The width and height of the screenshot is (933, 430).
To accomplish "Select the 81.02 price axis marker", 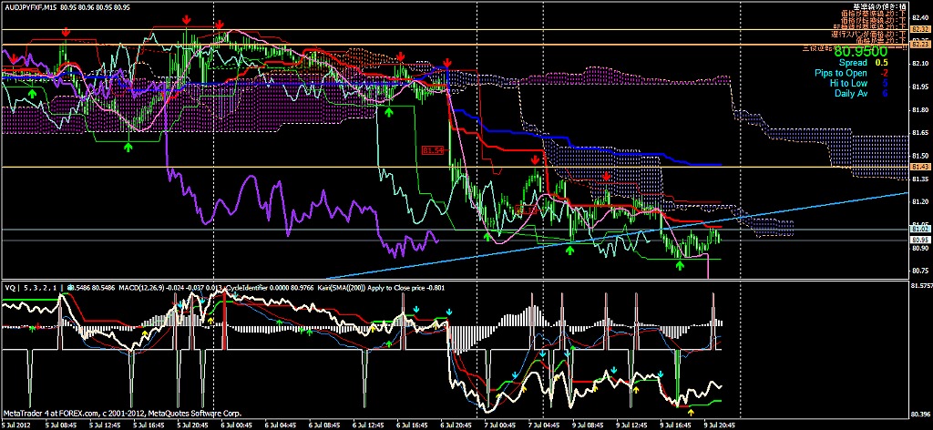I will click(920, 227).
